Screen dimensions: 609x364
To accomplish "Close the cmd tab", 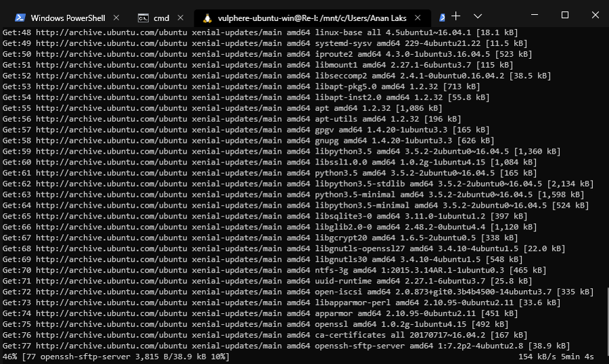I will (x=180, y=18).
